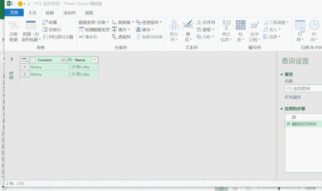Image resolution: width=322 pixels, height=191 pixels.
Task: Click the Binary cell in row 2
Action: [48, 74]
